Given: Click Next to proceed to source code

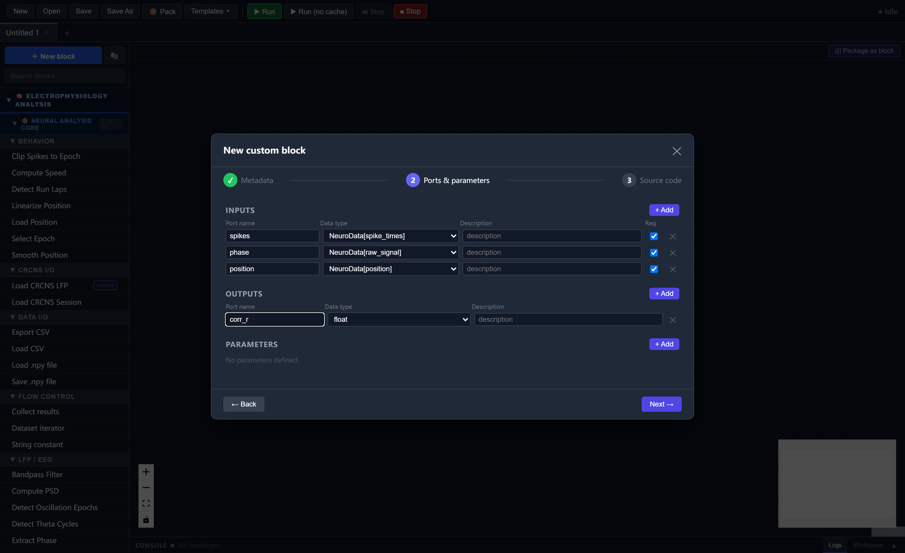Looking at the screenshot, I should coord(661,404).
